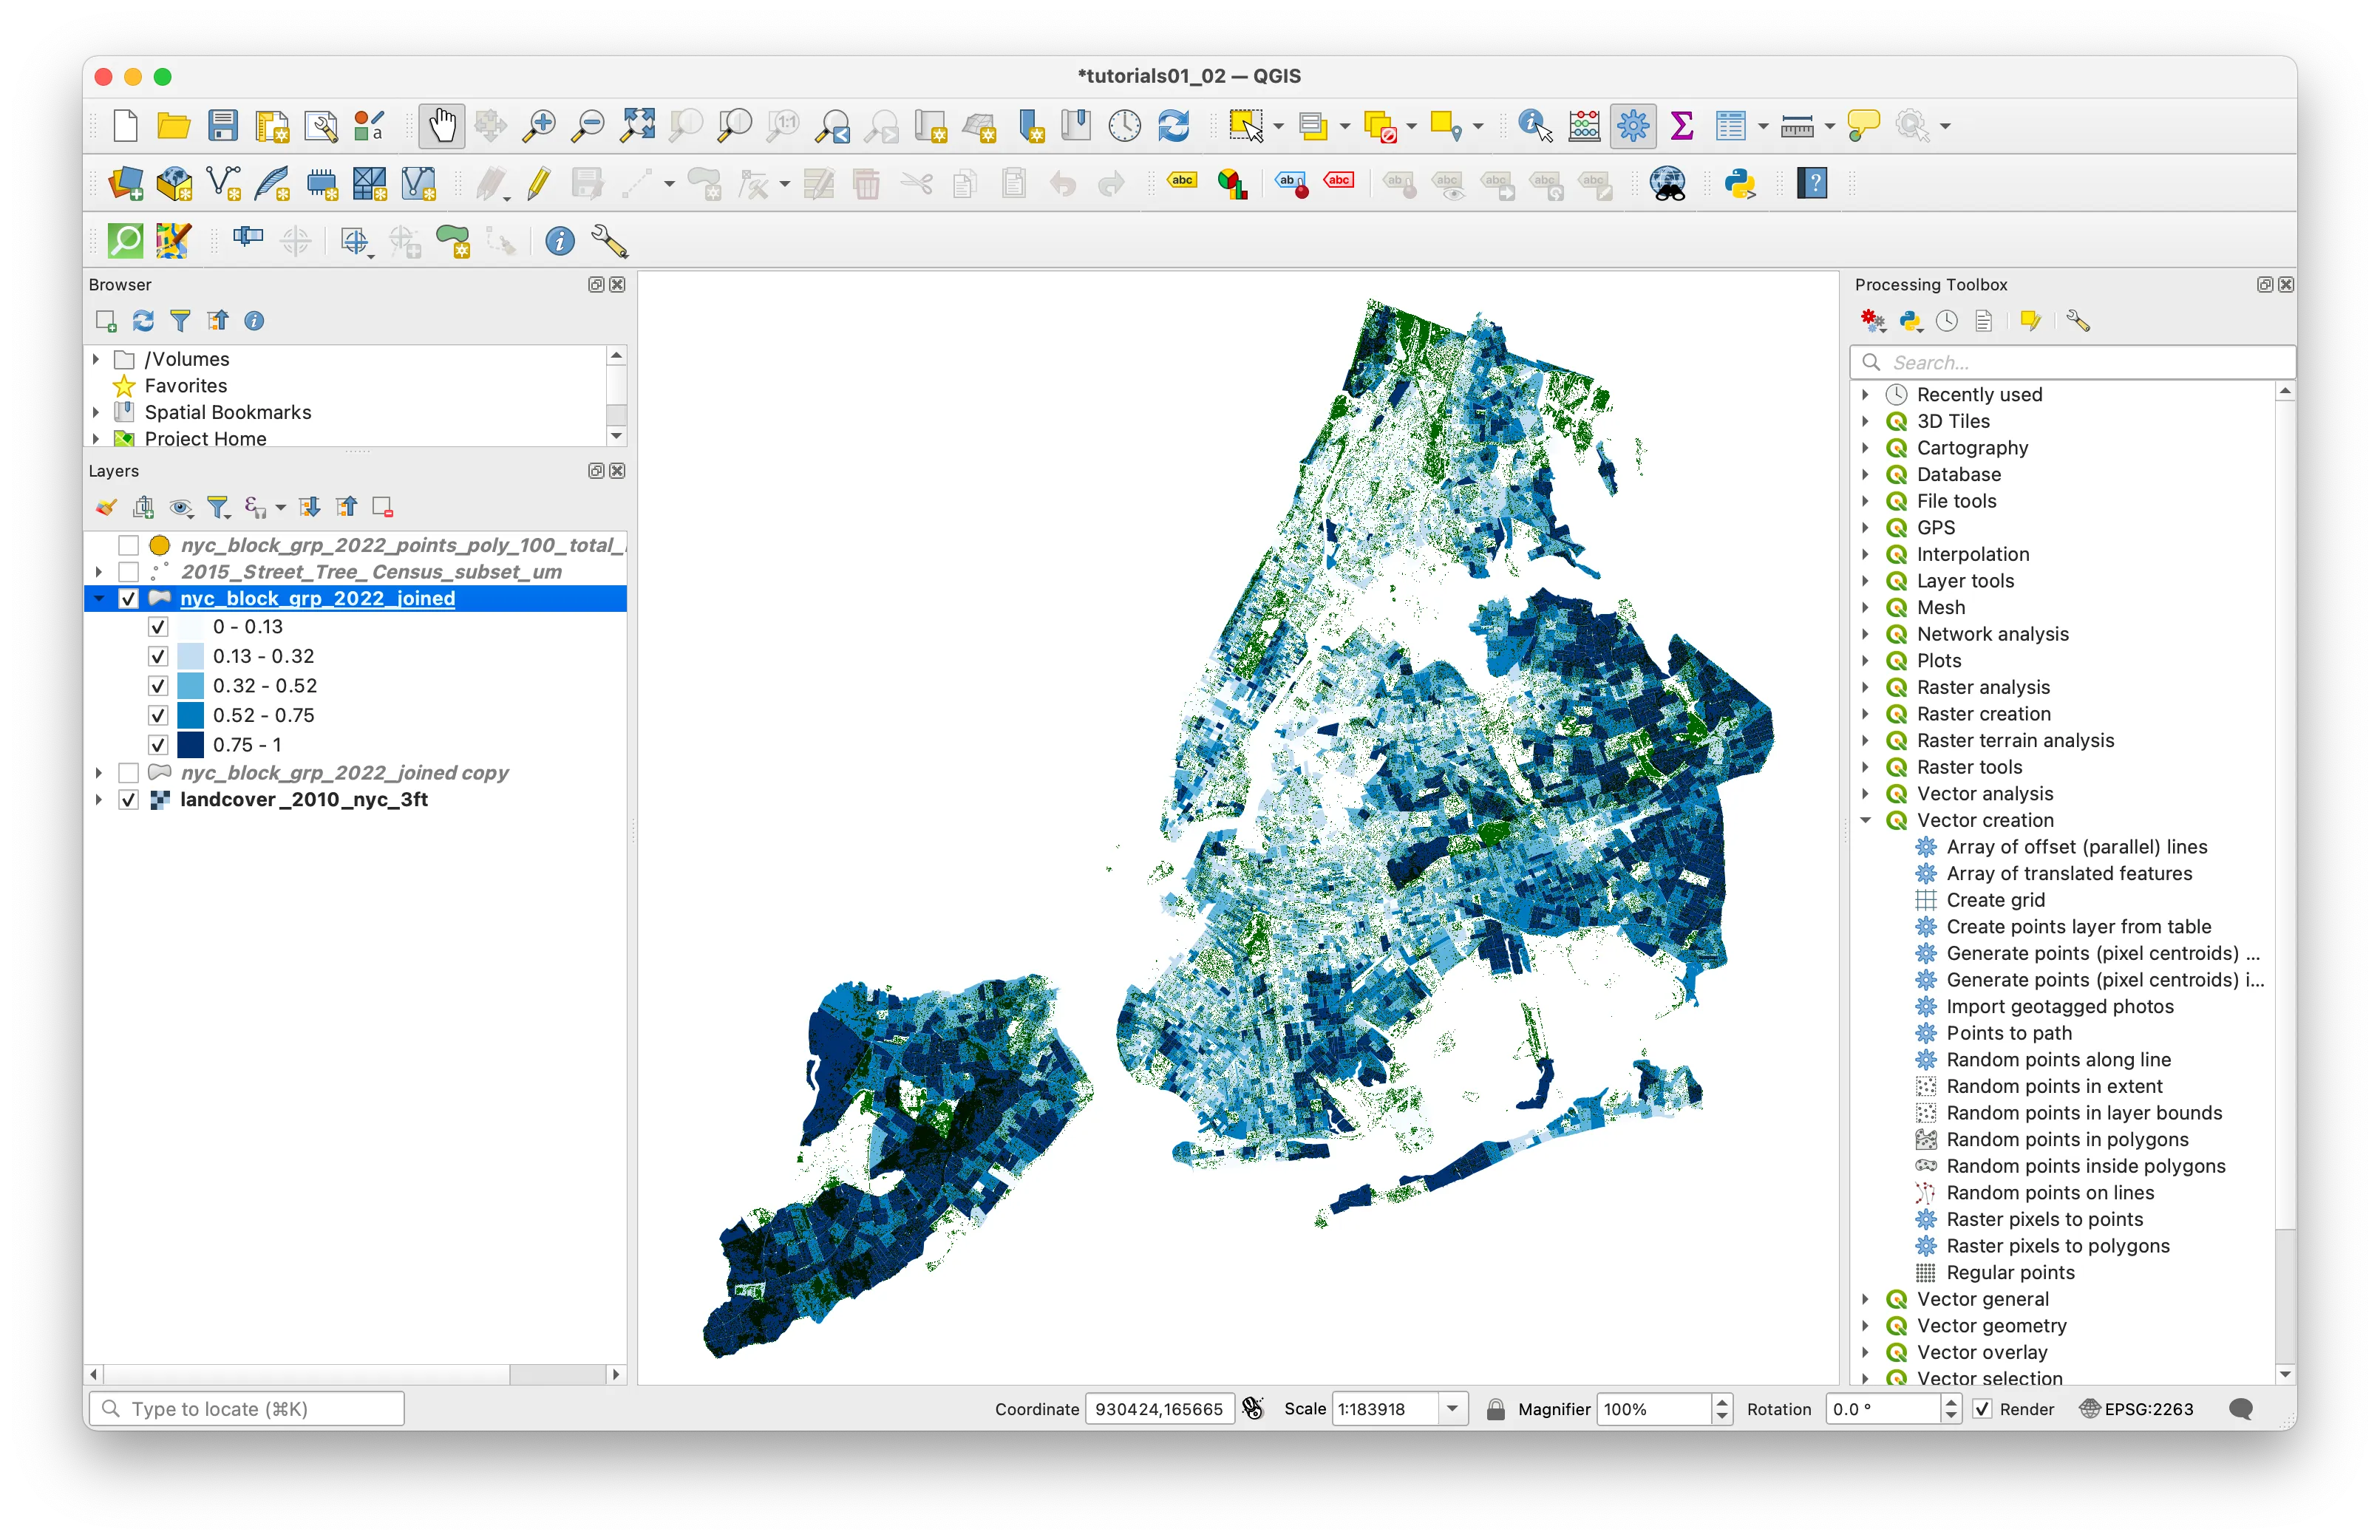This screenshot has width=2380, height=1540.
Task: Select the Measure Line tool icon
Action: (x=1795, y=125)
